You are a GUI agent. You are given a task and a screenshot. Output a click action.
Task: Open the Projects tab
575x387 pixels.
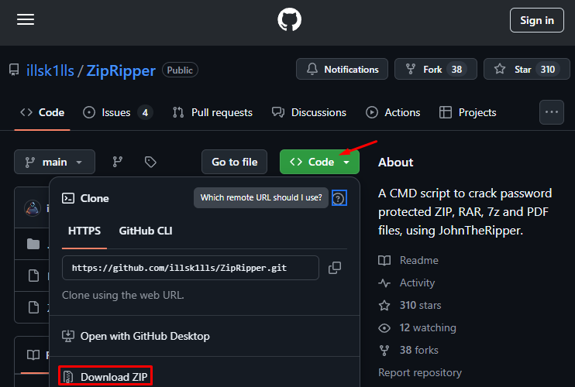(468, 112)
